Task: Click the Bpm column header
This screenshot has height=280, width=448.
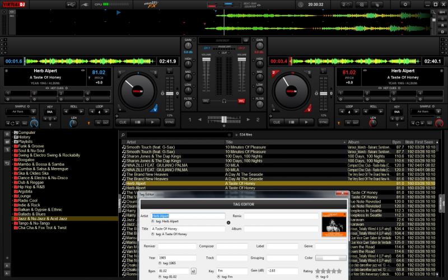Action: pyautogui.click(x=396, y=142)
